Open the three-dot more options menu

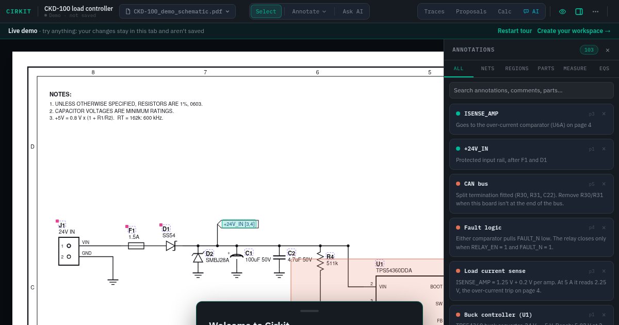(x=595, y=11)
